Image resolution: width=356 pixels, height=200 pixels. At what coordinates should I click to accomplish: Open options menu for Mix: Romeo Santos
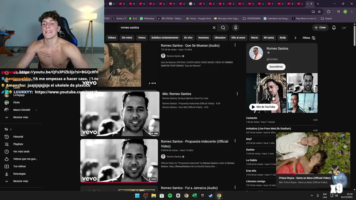(x=237, y=94)
